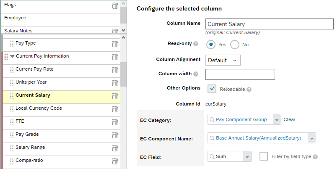Viewport: 335px width, 169px height.
Task: Expand the EC Component Name dropdown arrow
Action: pyautogui.click(x=312, y=138)
